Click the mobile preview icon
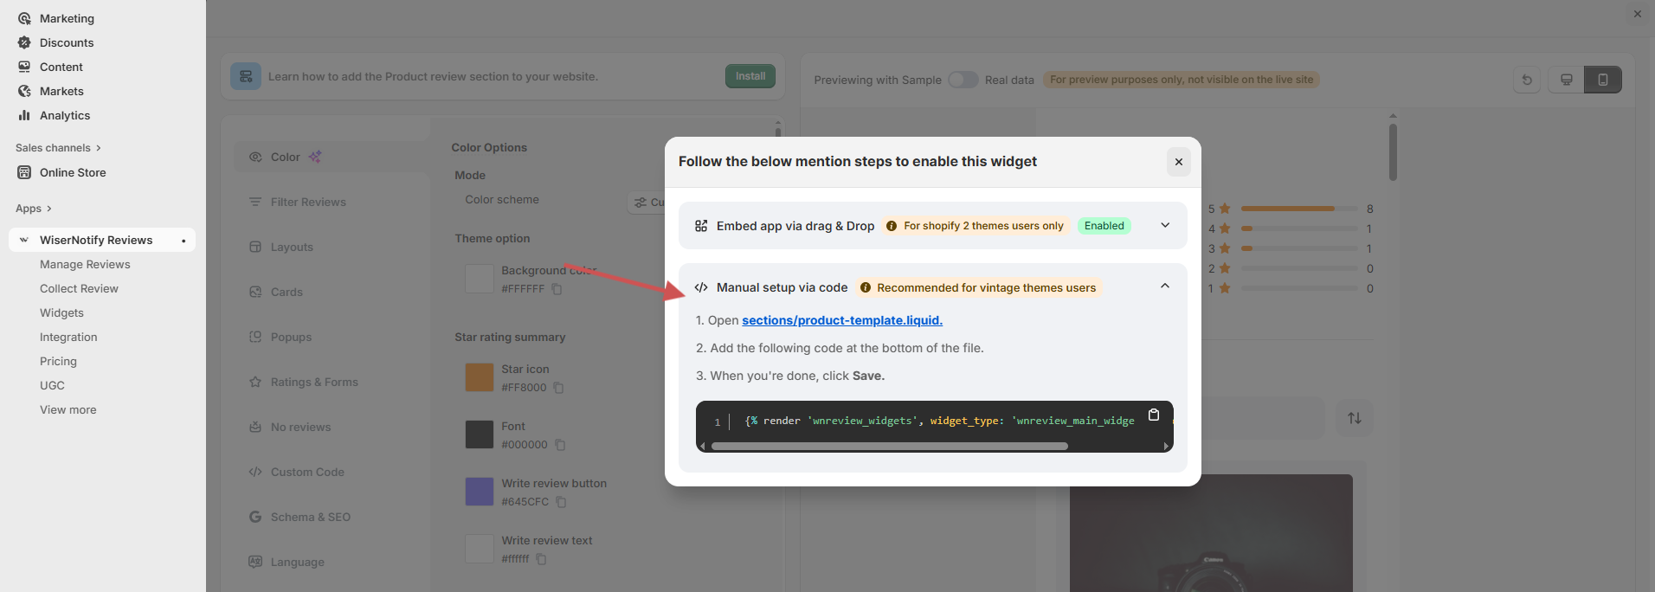 point(1602,80)
